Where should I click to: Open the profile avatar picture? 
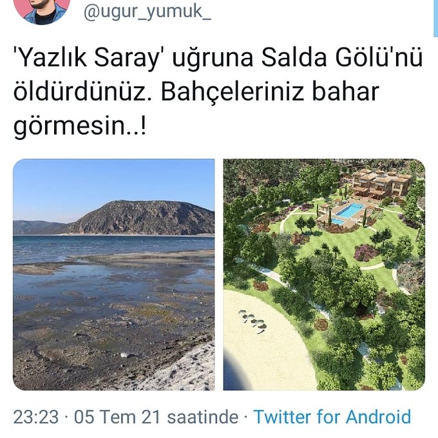coord(42,11)
